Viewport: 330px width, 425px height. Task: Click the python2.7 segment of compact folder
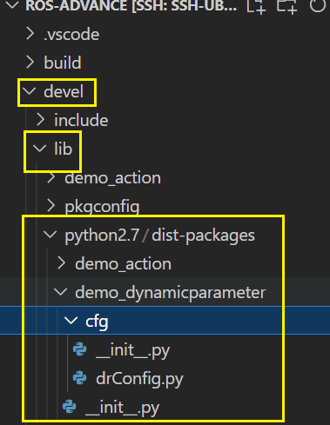tap(102, 236)
